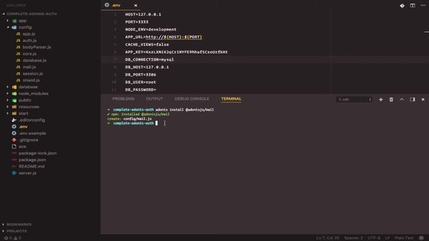Viewport: 429px width, 241px height.
Task: Open session.js file
Action: 33,74
